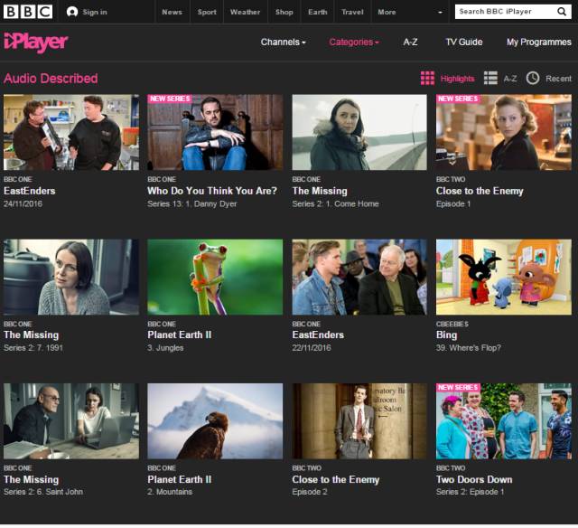Select the Highlights grid view icon
This screenshot has width=578, height=528.
point(427,79)
